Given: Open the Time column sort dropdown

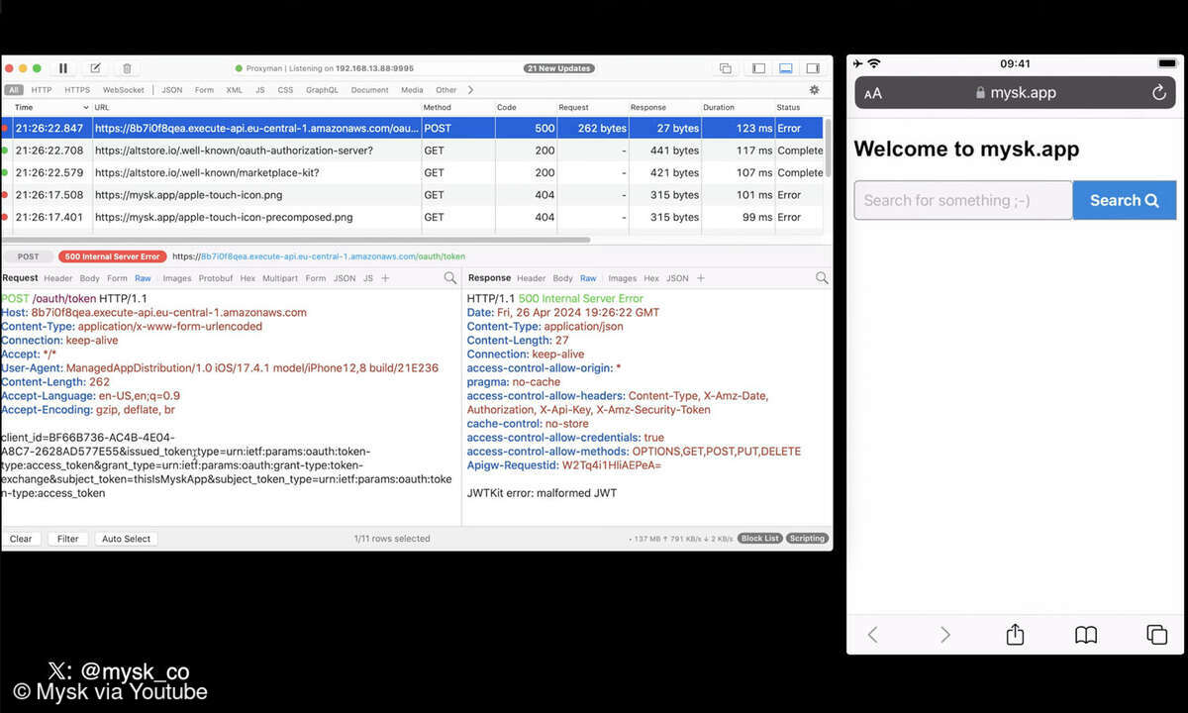Looking at the screenshot, I should [x=86, y=107].
